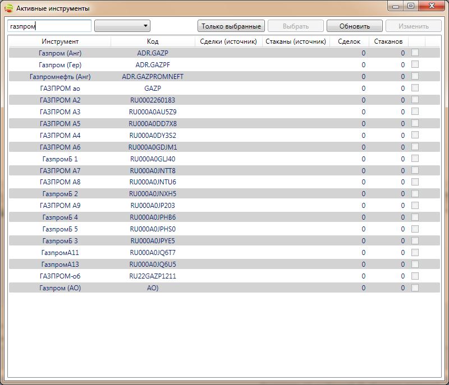The width and height of the screenshot is (449, 385).
Task: Toggle the checkbox in ГАЗПРОМ А8 row
Action: pyautogui.click(x=415, y=182)
